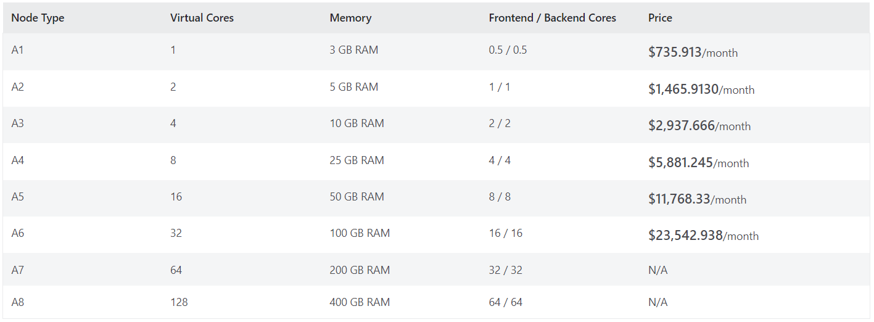Select the A6 node type cell
Viewport: 874px width, 322px height.
tap(17, 233)
